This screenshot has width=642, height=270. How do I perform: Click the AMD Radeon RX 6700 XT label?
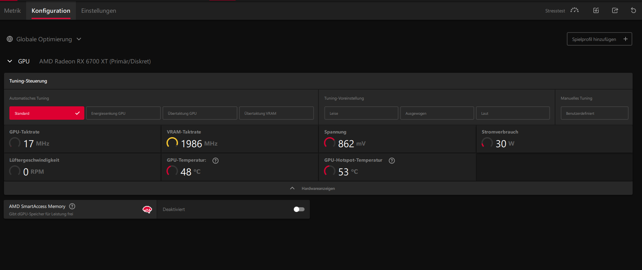tap(95, 61)
